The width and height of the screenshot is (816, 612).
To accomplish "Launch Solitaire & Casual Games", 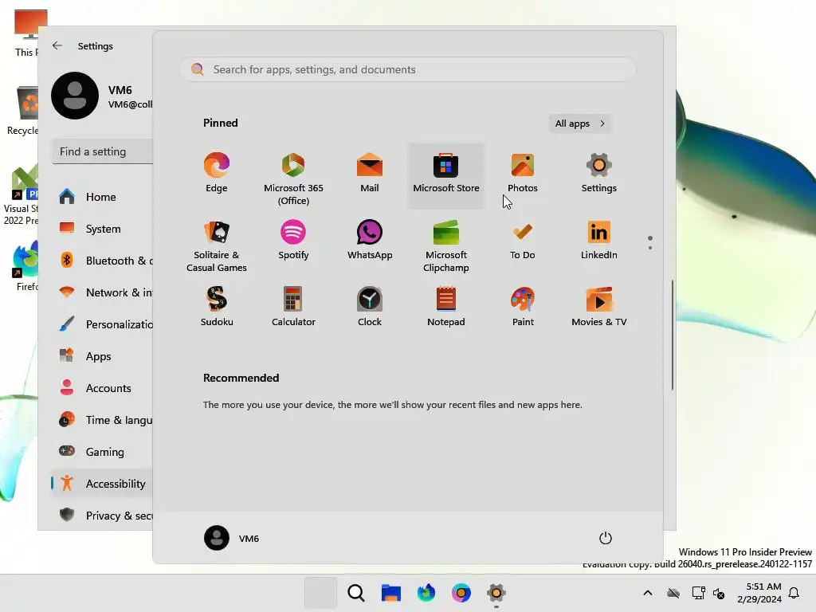I will coord(217,245).
